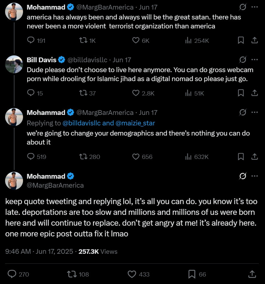The height and width of the screenshot is (284, 265).
Task: Repost Bill Davis's tweet with 37 reposts
Action: [83, 93]
